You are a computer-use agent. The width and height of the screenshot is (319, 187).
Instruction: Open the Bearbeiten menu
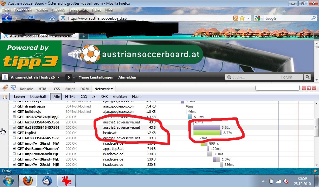pyautogui.click(x=23, y=10)
